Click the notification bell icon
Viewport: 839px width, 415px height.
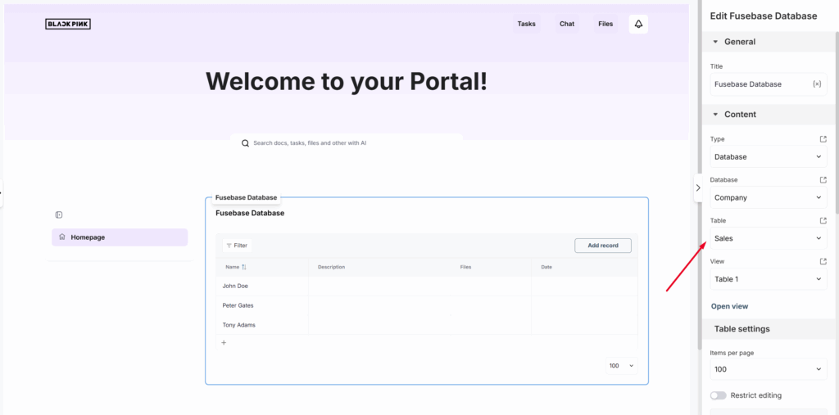[638, 24]
